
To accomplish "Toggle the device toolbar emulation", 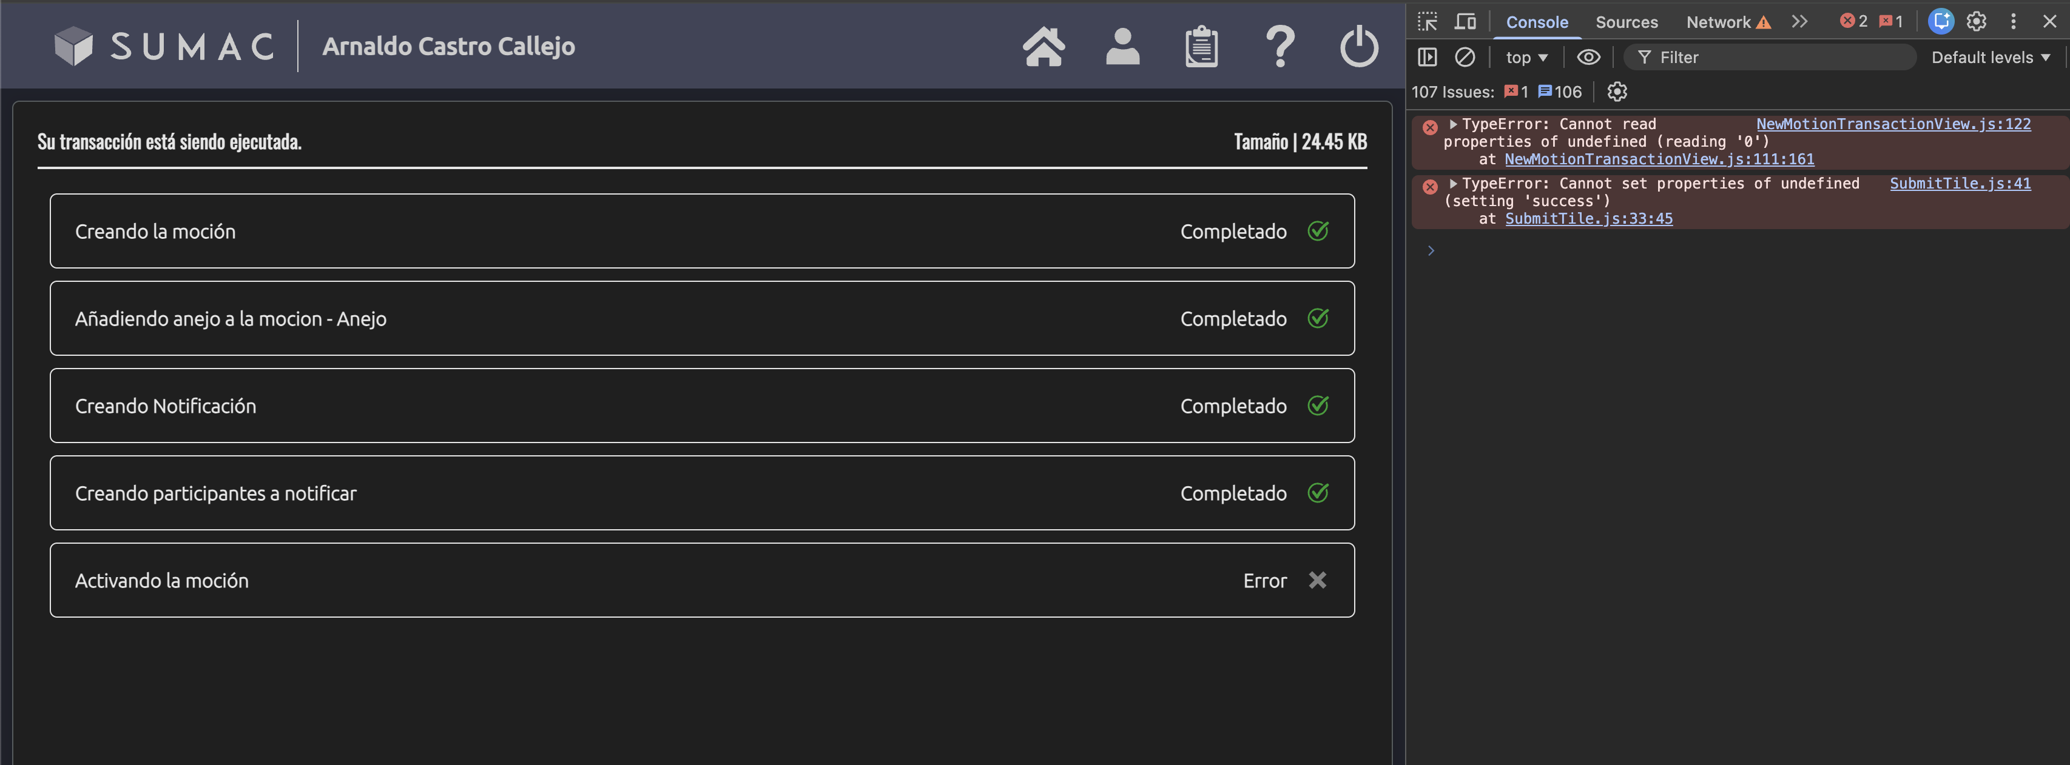I will coord(1465,22).
